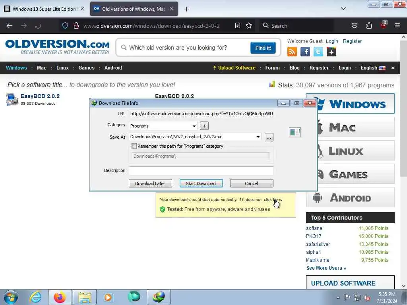Click the 'here' download link
This screenshot has width=407, height=305.
(277, 199)
